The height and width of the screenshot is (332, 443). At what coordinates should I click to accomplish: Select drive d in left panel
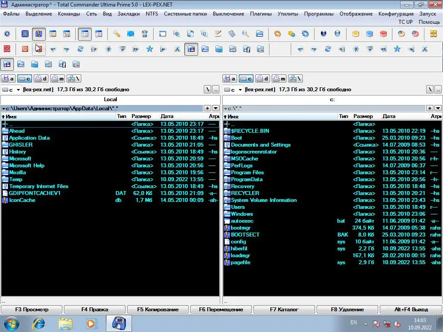click(41, 79)
